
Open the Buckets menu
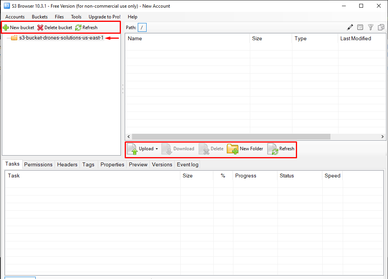(40, 17)
